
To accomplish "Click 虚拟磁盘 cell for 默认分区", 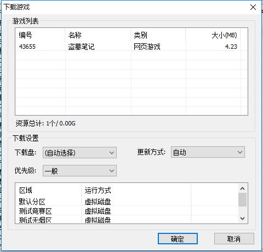I will pyautogui.click(x=98, y=202).
